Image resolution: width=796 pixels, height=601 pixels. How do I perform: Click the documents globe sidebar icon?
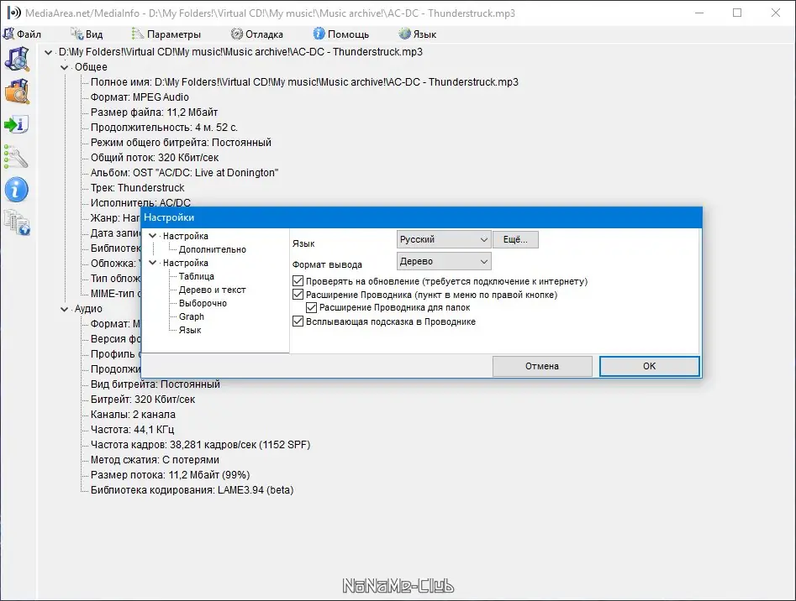point(18,222)
